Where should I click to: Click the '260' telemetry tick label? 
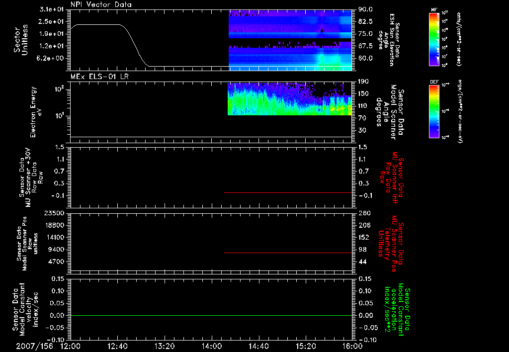tap(364, 213)
